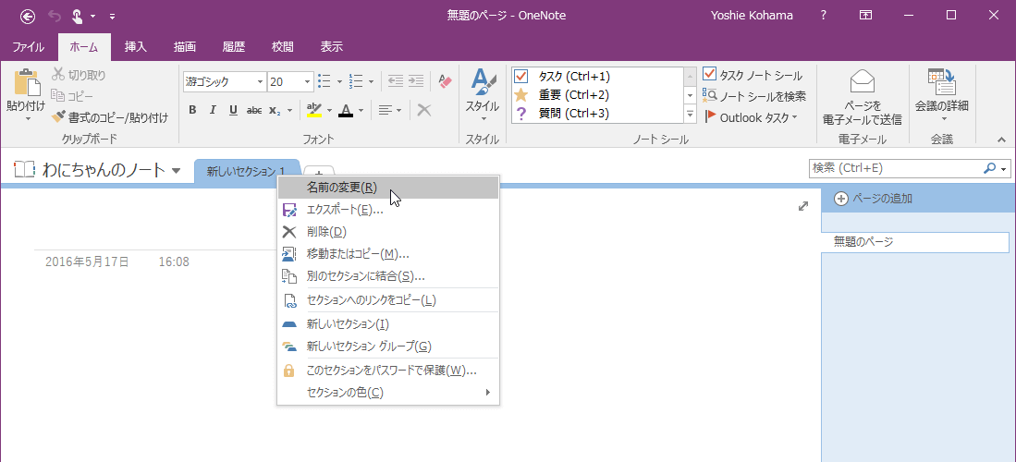Apply strikethrough abc formatting
This screenshot has height=462, width=1016.
tap(254, 110)
